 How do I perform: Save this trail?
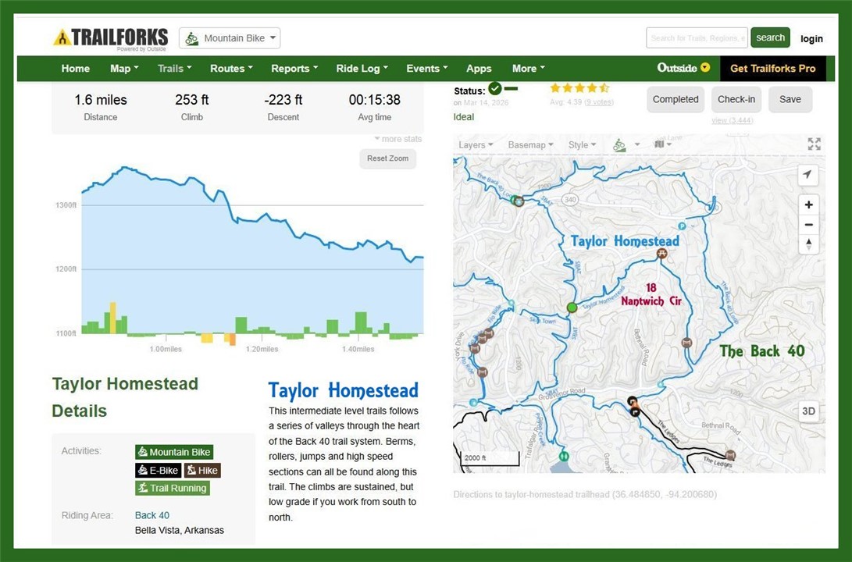pyautogui.click(x=790, y=99)
